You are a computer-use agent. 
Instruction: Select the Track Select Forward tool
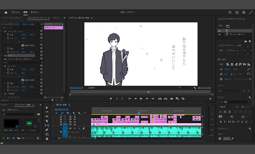47,112
